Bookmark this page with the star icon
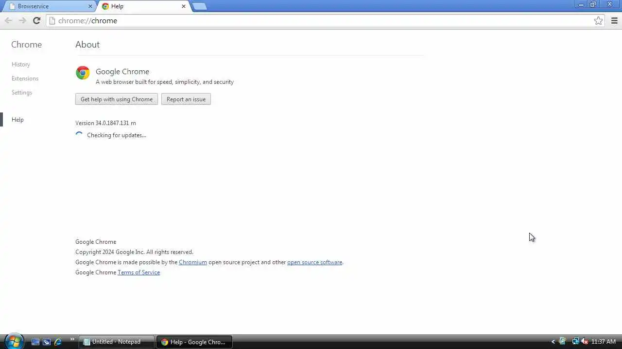 (598, 20)
